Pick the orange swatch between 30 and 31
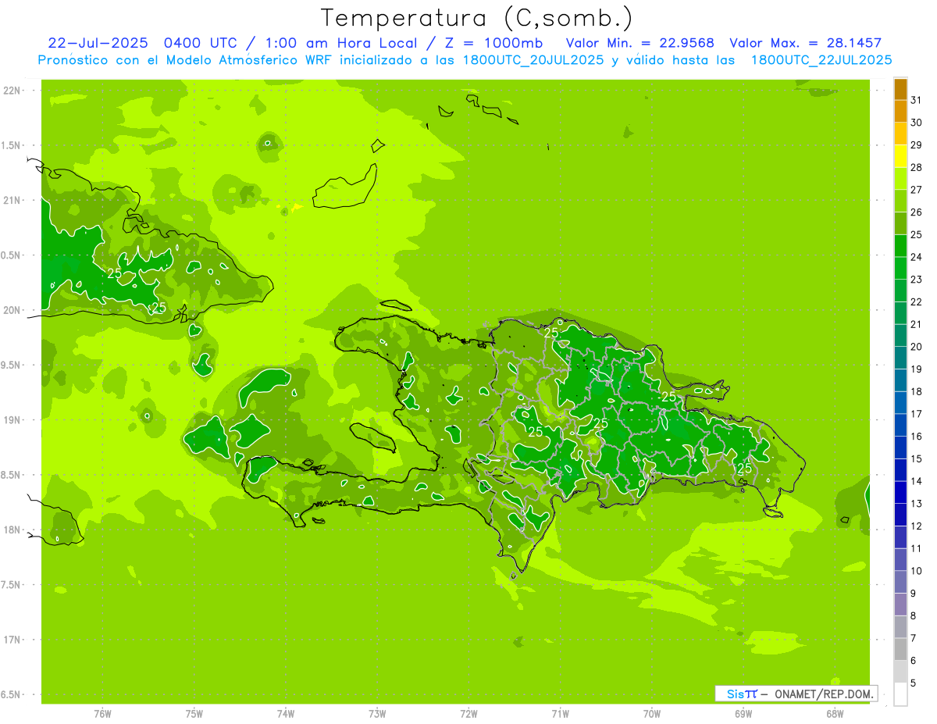This screenshot has width=937, height=724. coord(900,111)
